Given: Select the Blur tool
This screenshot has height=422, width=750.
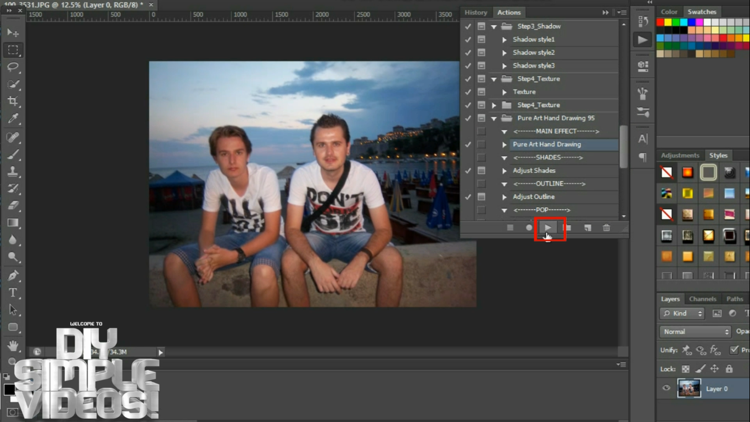Looking at the screenshot, I should coord(13,240).
